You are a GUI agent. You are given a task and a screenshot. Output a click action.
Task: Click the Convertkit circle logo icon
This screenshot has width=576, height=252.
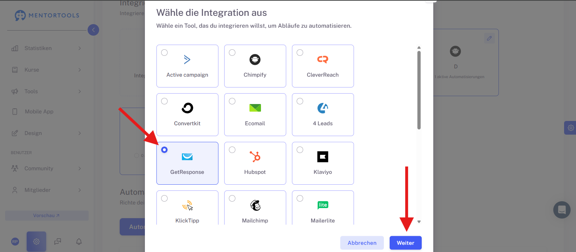187,108
